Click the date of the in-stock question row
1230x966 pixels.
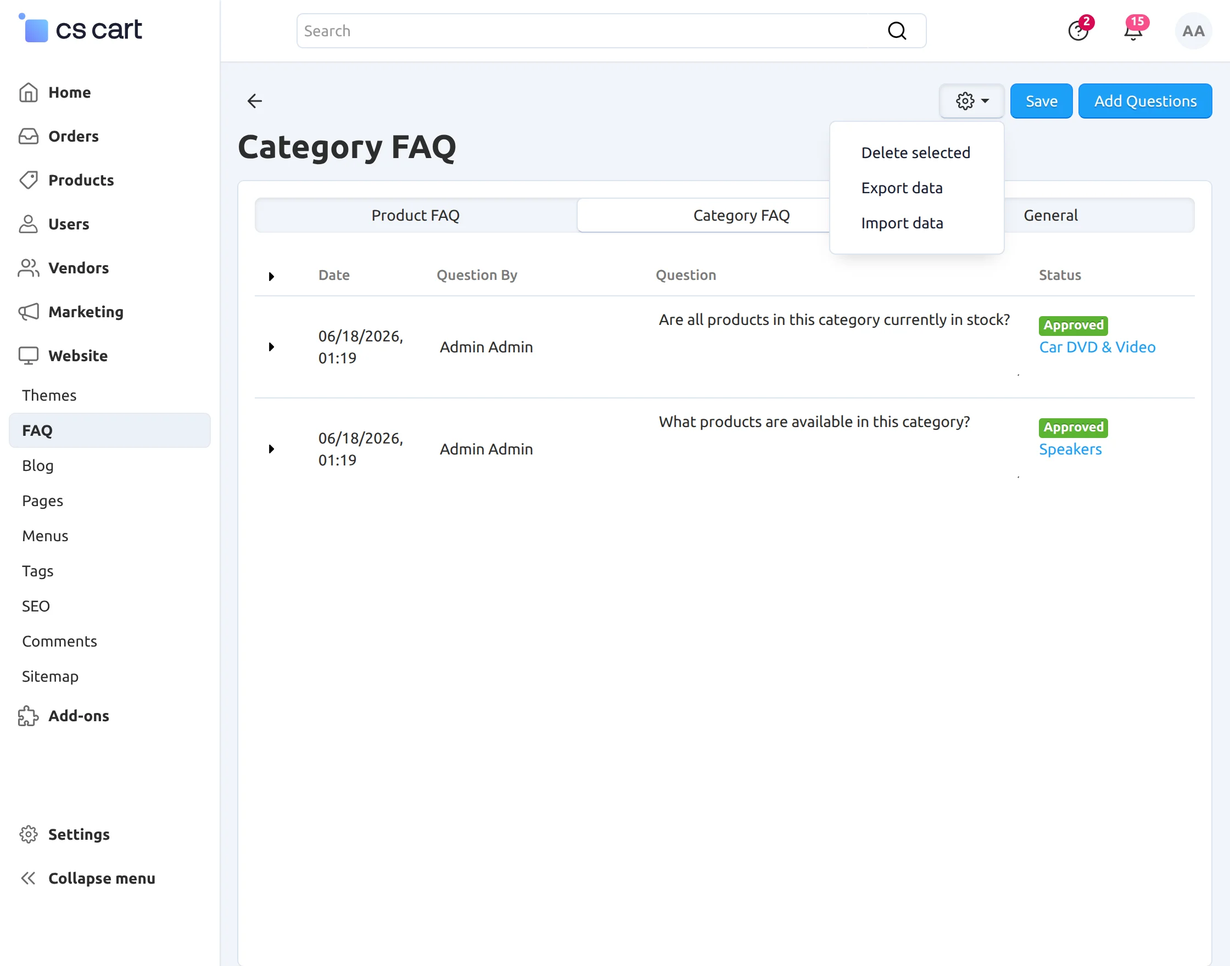pyautogui.click(x=360, y=347)
